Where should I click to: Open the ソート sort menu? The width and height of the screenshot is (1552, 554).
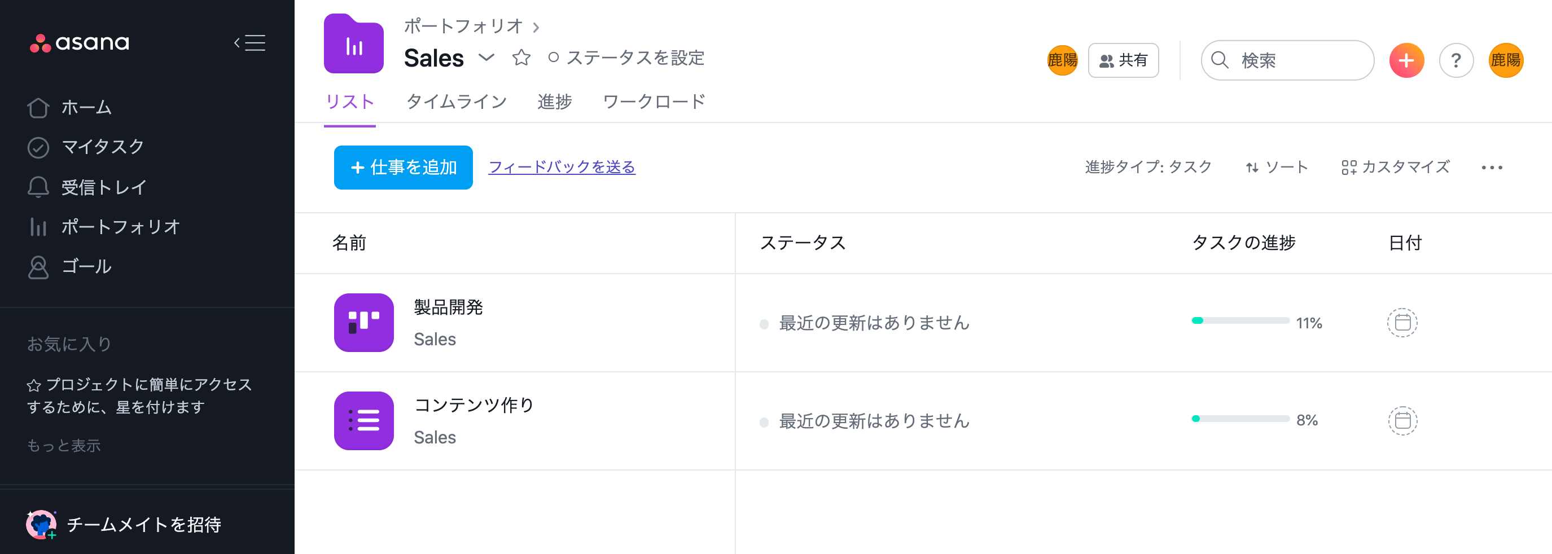coord(1277,168)
